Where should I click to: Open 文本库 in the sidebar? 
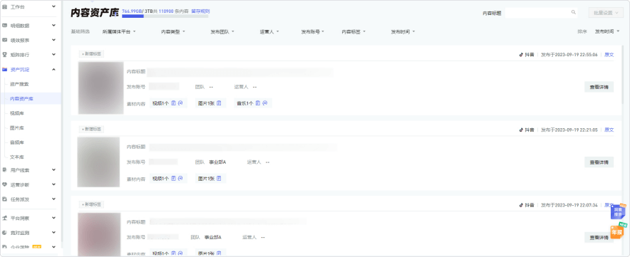pyautogui.click(x=17, y=157)
